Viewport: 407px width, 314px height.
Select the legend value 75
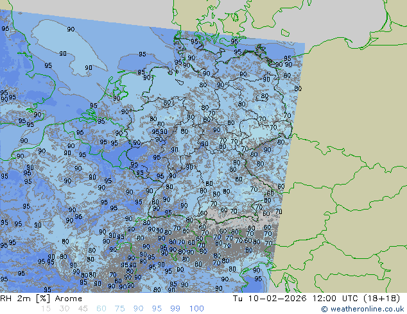tap(119, 309)
